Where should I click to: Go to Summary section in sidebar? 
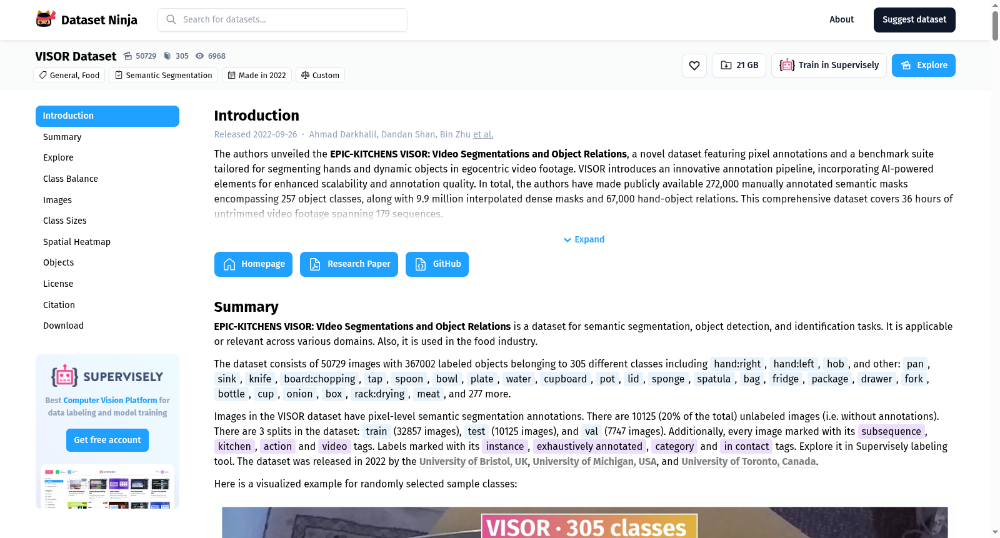tap(62, 137)
